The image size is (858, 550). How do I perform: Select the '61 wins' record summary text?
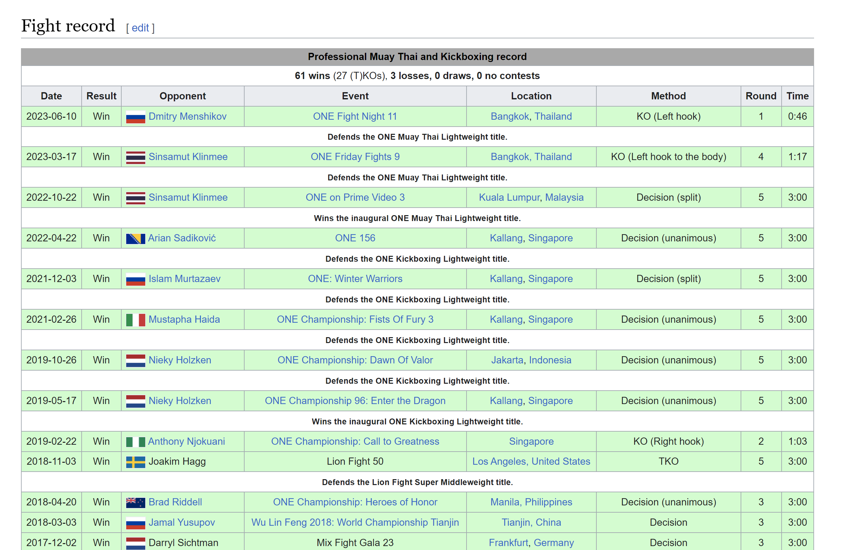point(312,76)
